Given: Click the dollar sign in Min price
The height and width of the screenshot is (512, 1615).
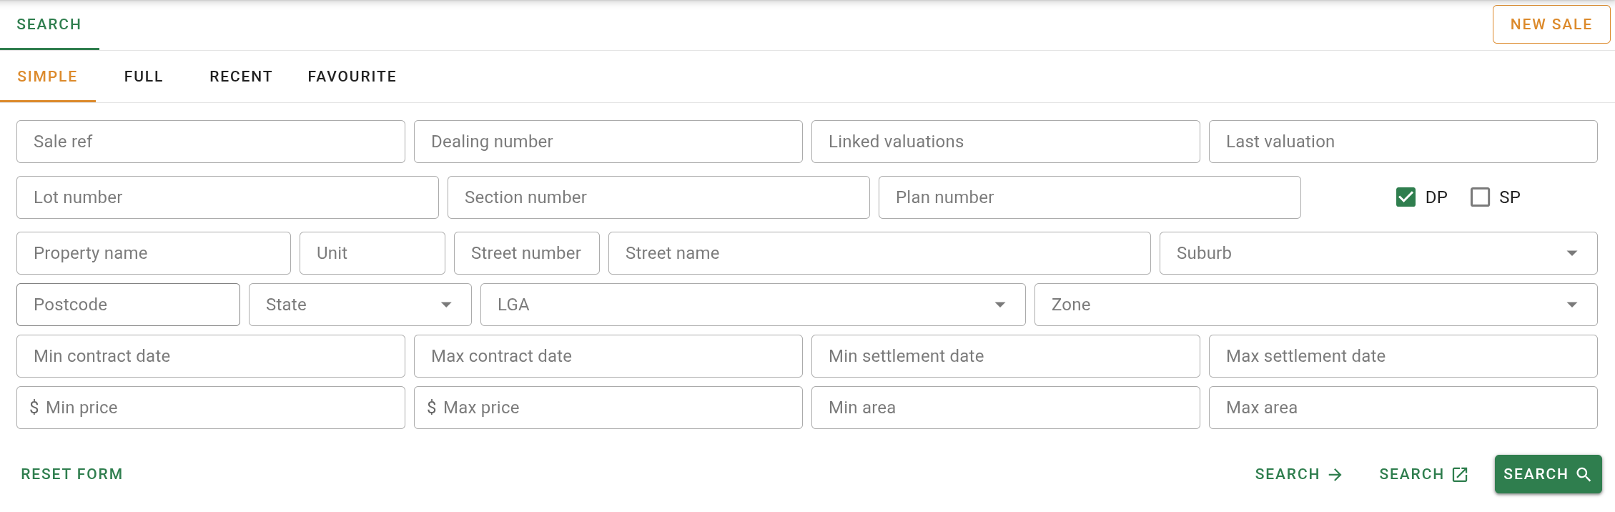Looking at the screenshot, I should [x=34, y=408].
